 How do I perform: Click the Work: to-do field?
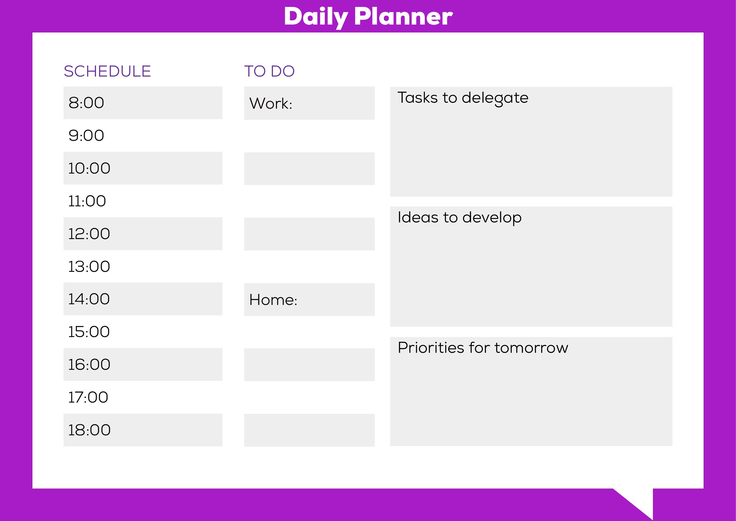[x=309, y=103]
